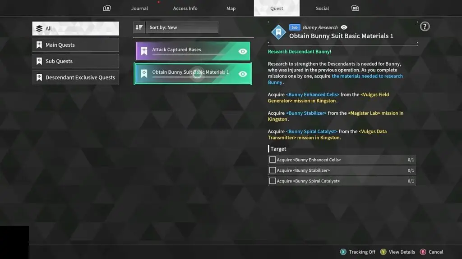Click the Attack Captured Bases progress bar

(x=187, y=55)
